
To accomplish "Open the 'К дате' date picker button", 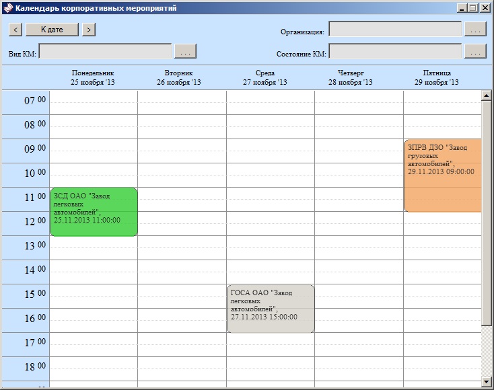I will [52, 30].
